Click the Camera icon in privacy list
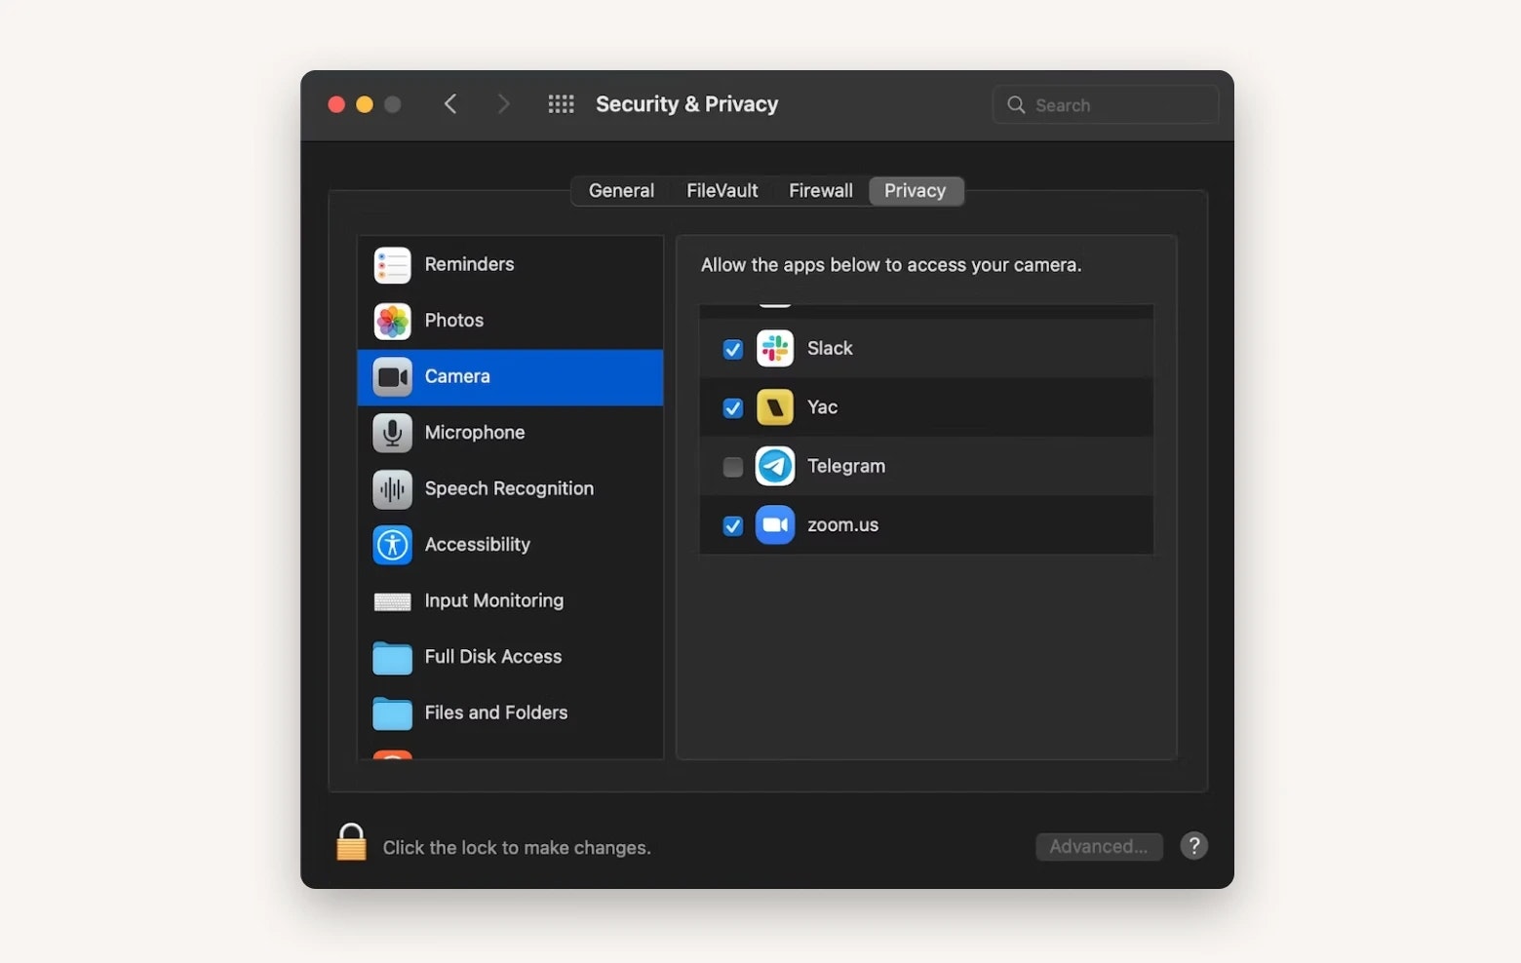The width and height of the screenshot is (1521, 963). coord(392,377)
